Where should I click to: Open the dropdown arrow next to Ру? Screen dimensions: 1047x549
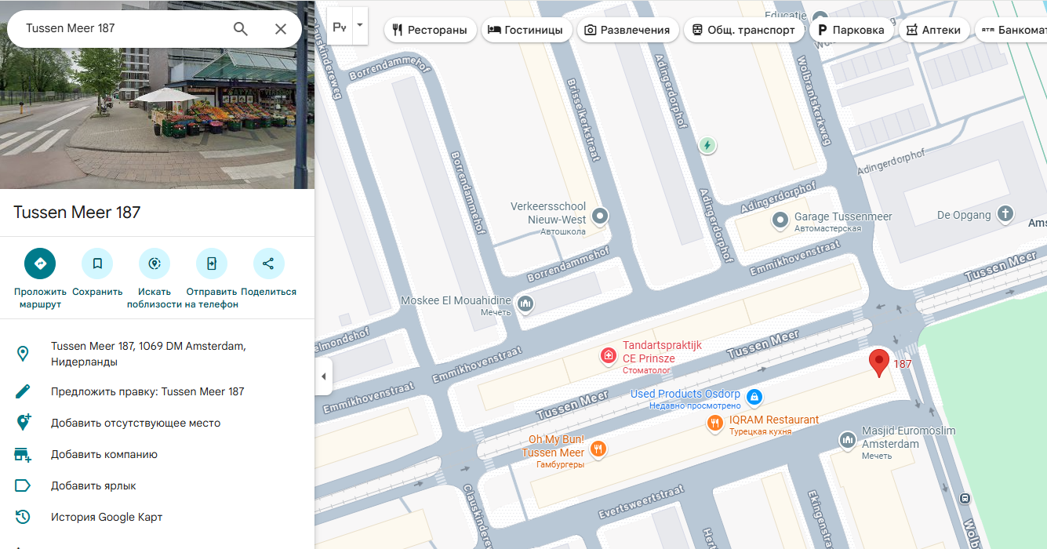coord(360,25)
